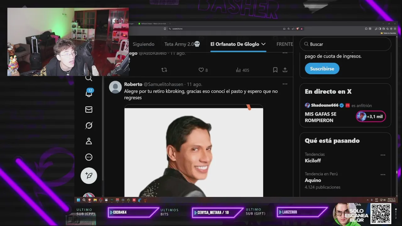Switch to the Siguiendo tab
Screen dimensions: 402x226
[x=144, y=44]
